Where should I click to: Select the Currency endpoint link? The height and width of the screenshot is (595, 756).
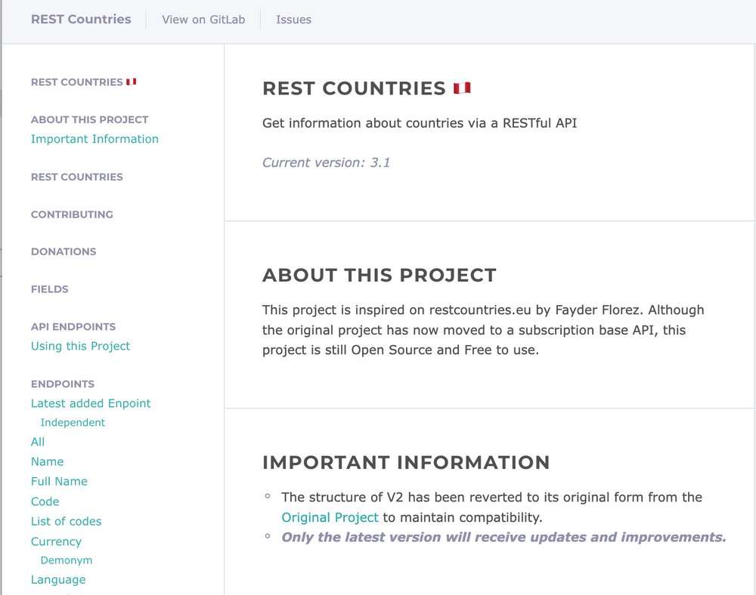tap(56, 541)
